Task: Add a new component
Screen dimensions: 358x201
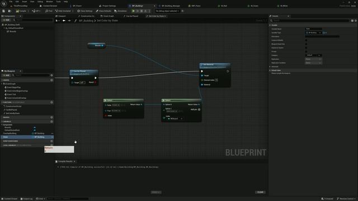Action: point(6,20)
